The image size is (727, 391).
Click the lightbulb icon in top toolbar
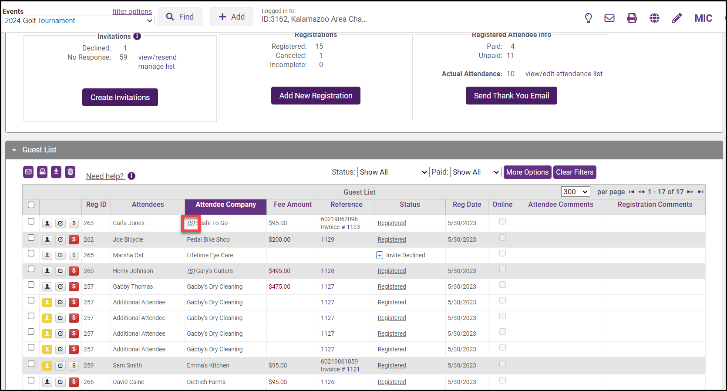[x=588, y=18]
